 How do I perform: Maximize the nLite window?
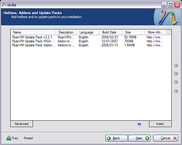click(x=171, y=5)
